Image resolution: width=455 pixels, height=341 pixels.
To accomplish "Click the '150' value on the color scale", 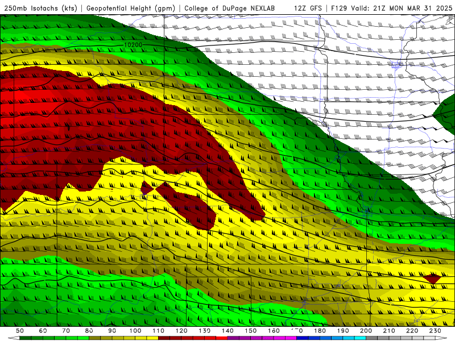I will click(x=251, y=331).
